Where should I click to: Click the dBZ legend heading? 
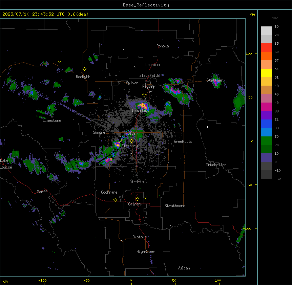274,18
